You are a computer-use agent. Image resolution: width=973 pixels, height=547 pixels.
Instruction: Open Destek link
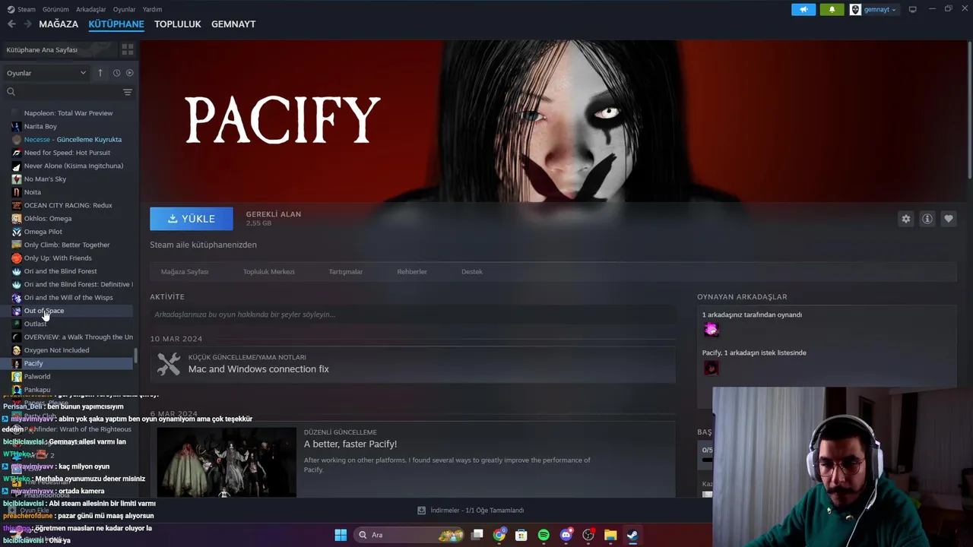tap(471, 271)
